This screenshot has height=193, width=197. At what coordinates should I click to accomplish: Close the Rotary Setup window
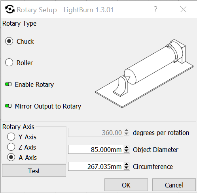(x=183, y=9)
